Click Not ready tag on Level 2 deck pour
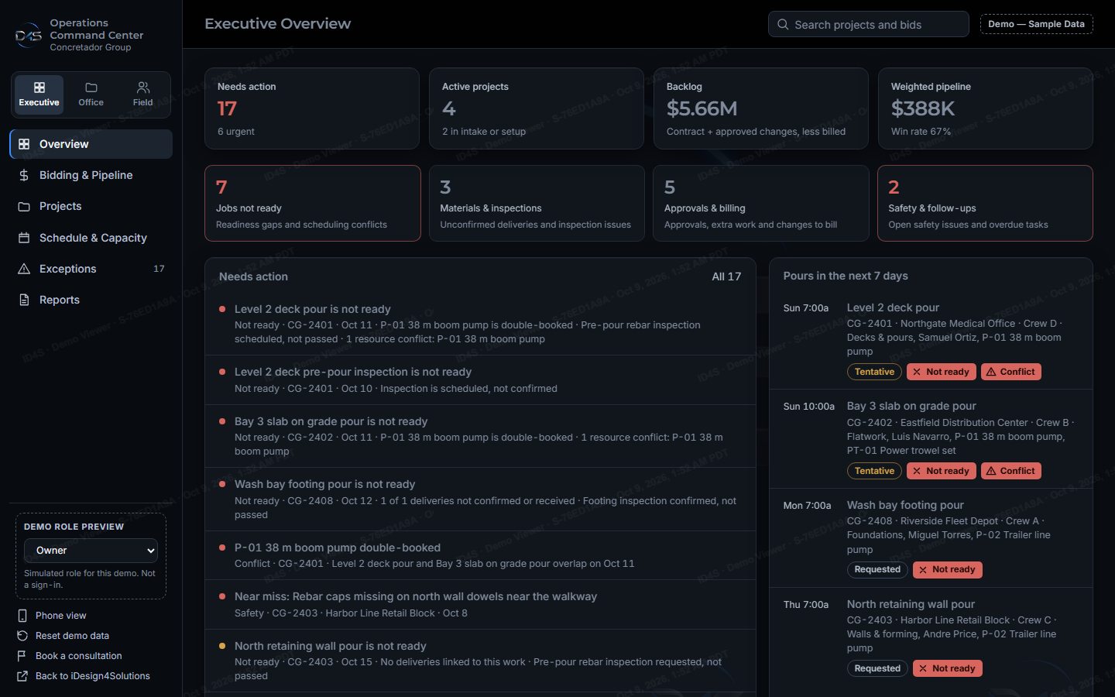 pos(941,372)
